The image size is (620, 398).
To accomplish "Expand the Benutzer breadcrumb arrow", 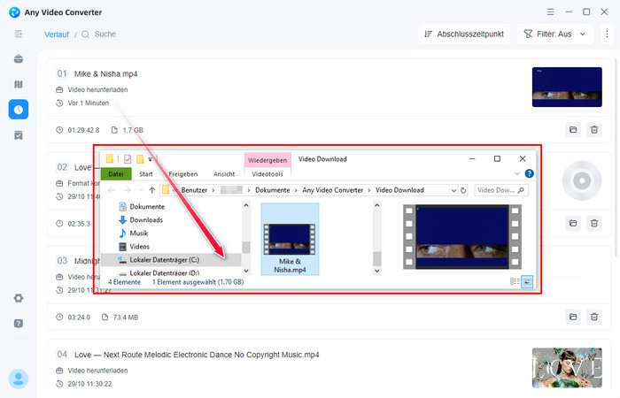I will tap(213, 190).
